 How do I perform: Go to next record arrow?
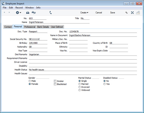[9, 12]
